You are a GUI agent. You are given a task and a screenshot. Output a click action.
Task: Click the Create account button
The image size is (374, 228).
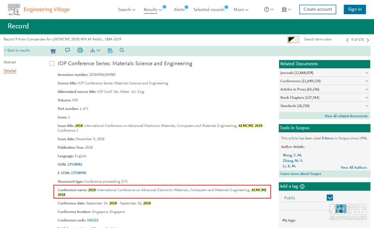318,9
